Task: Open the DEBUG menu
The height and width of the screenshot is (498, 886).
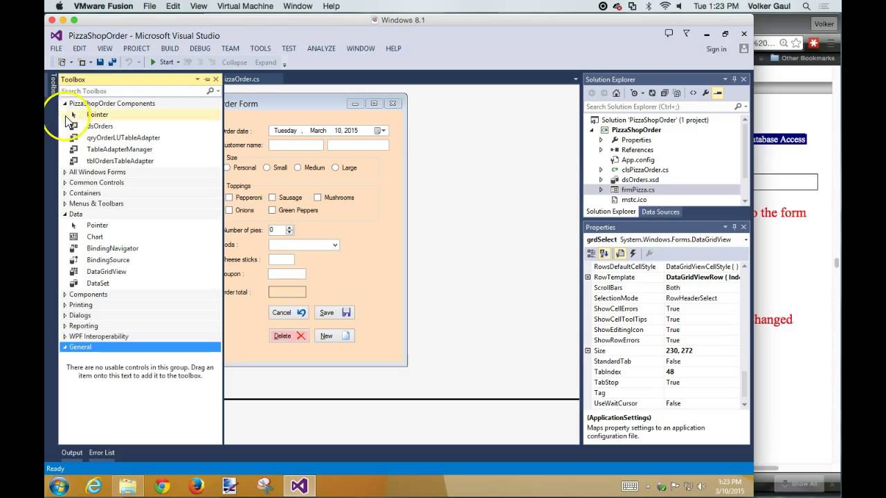Action: point(200,48)
